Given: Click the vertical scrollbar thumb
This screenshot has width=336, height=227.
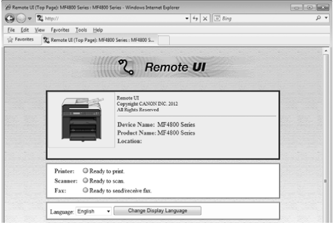Looking at the screenshot, I should 326,138.
